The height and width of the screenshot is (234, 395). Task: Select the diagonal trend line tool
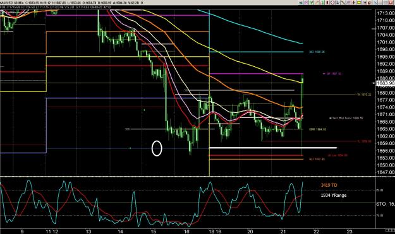coord(343,3)
